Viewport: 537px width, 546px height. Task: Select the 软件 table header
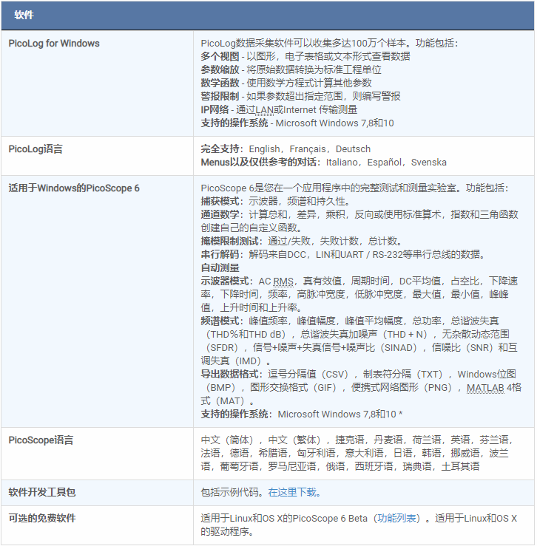click(x=24, y=15)
